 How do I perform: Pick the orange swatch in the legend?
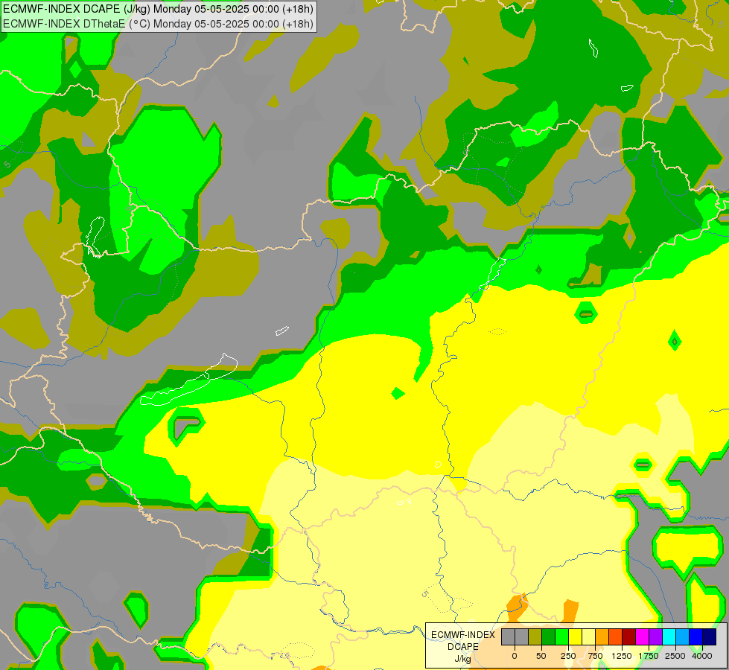pyautogui.click(x=602, y=636)
